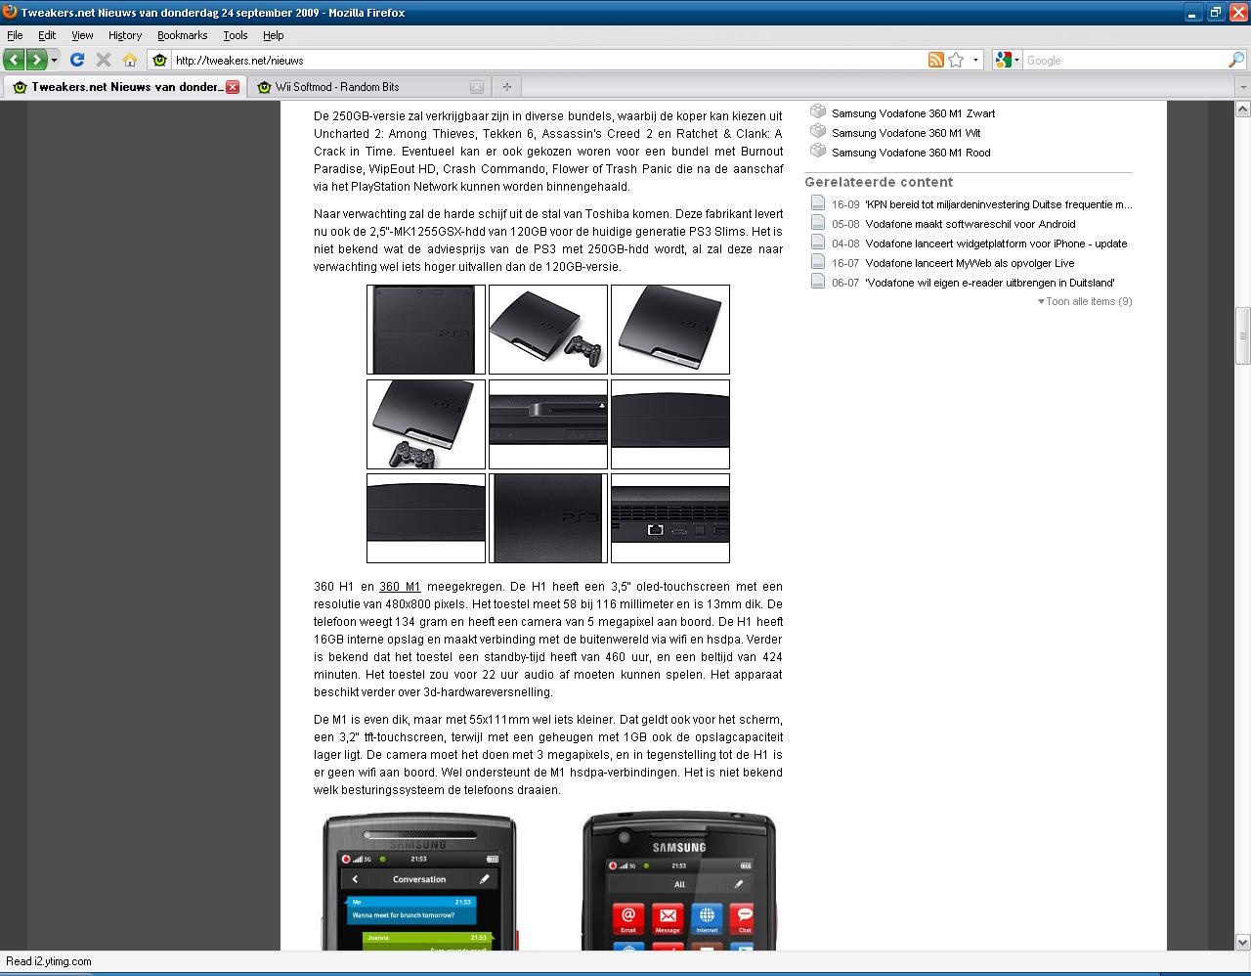The height and width of the screenshot is (976, 1251).
Task: Bookmark this page with the star icon
Action: (956, 60)
